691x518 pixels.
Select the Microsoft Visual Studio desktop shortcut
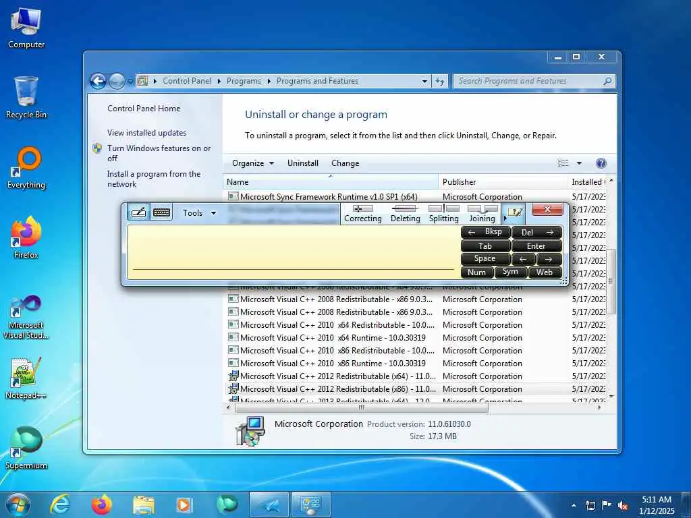(x=26, y=317)
